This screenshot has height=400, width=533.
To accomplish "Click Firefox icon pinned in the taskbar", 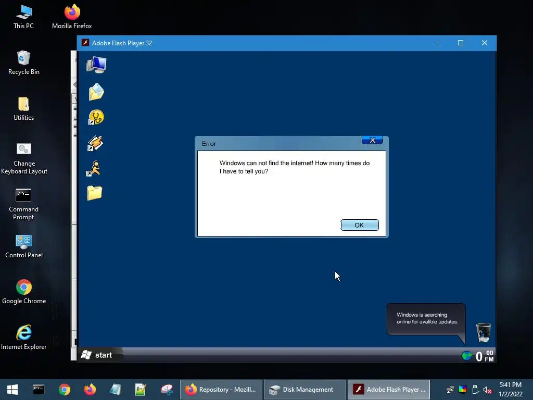I will [x=90, y=390].
